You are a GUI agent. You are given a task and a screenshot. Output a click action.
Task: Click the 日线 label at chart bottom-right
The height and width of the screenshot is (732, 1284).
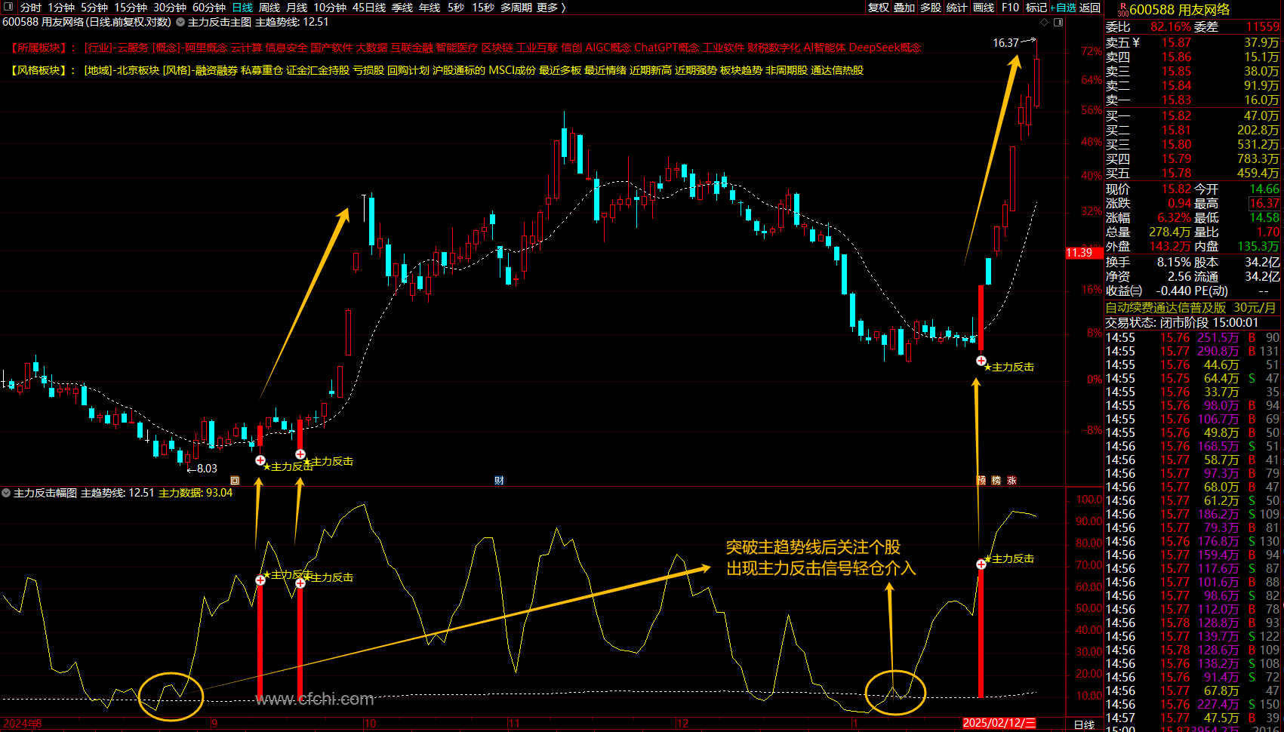point(1084,724)
